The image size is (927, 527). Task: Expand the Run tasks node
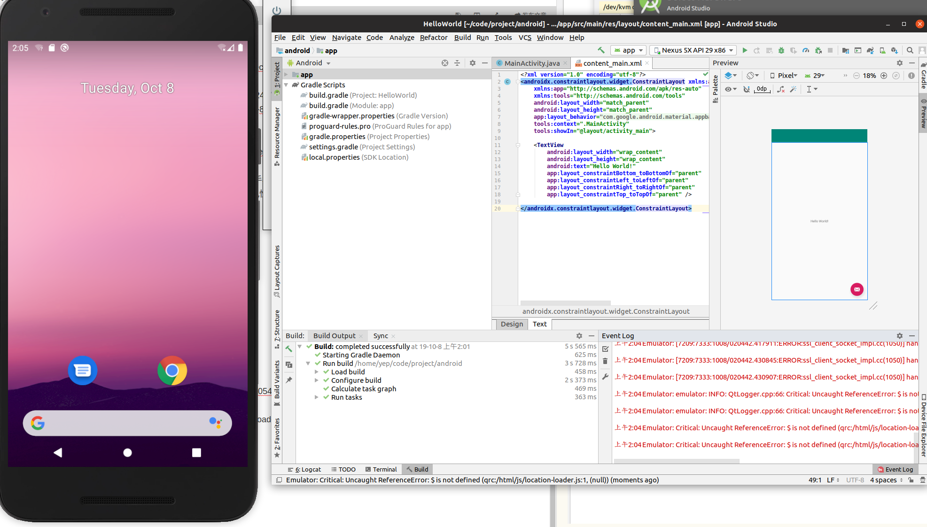pos(316,397)
